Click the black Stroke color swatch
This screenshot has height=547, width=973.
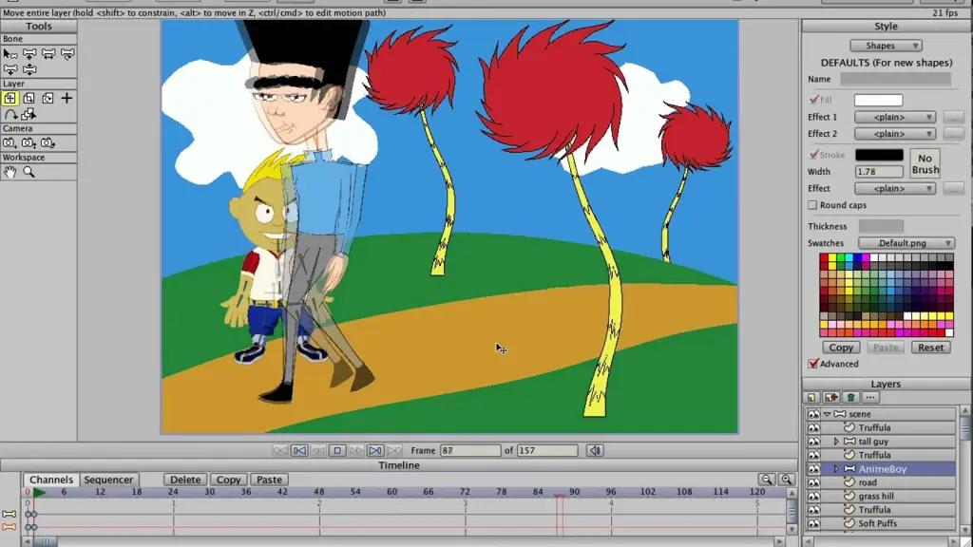(x=879, y=155)
